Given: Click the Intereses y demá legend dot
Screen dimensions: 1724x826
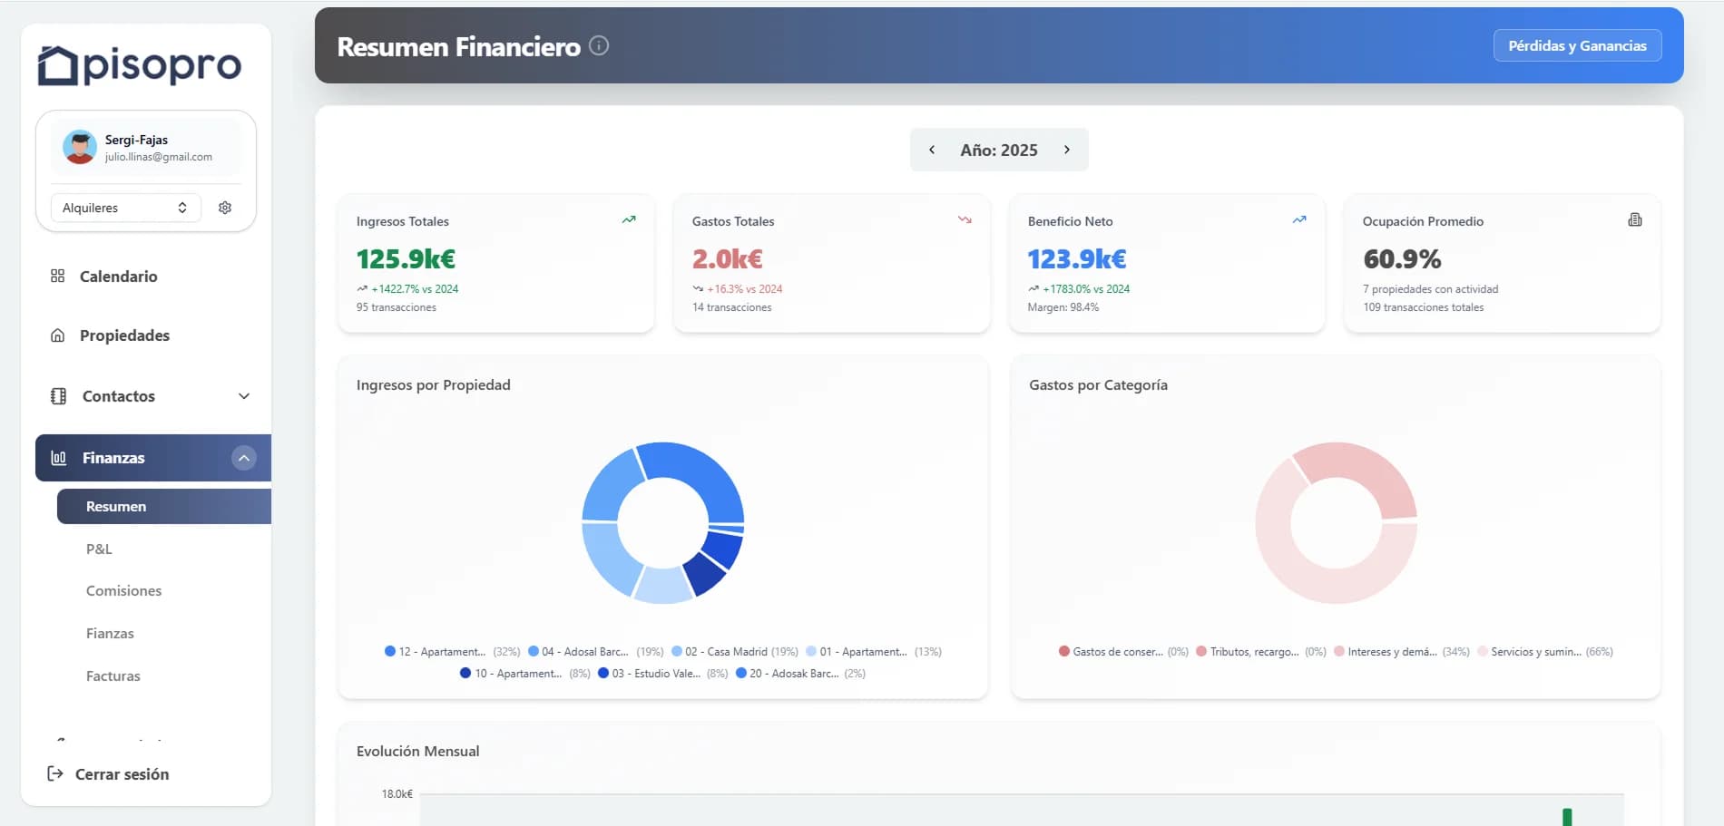Looking at the screenshot, I should pyautogui.click(x=1339, y=651).
